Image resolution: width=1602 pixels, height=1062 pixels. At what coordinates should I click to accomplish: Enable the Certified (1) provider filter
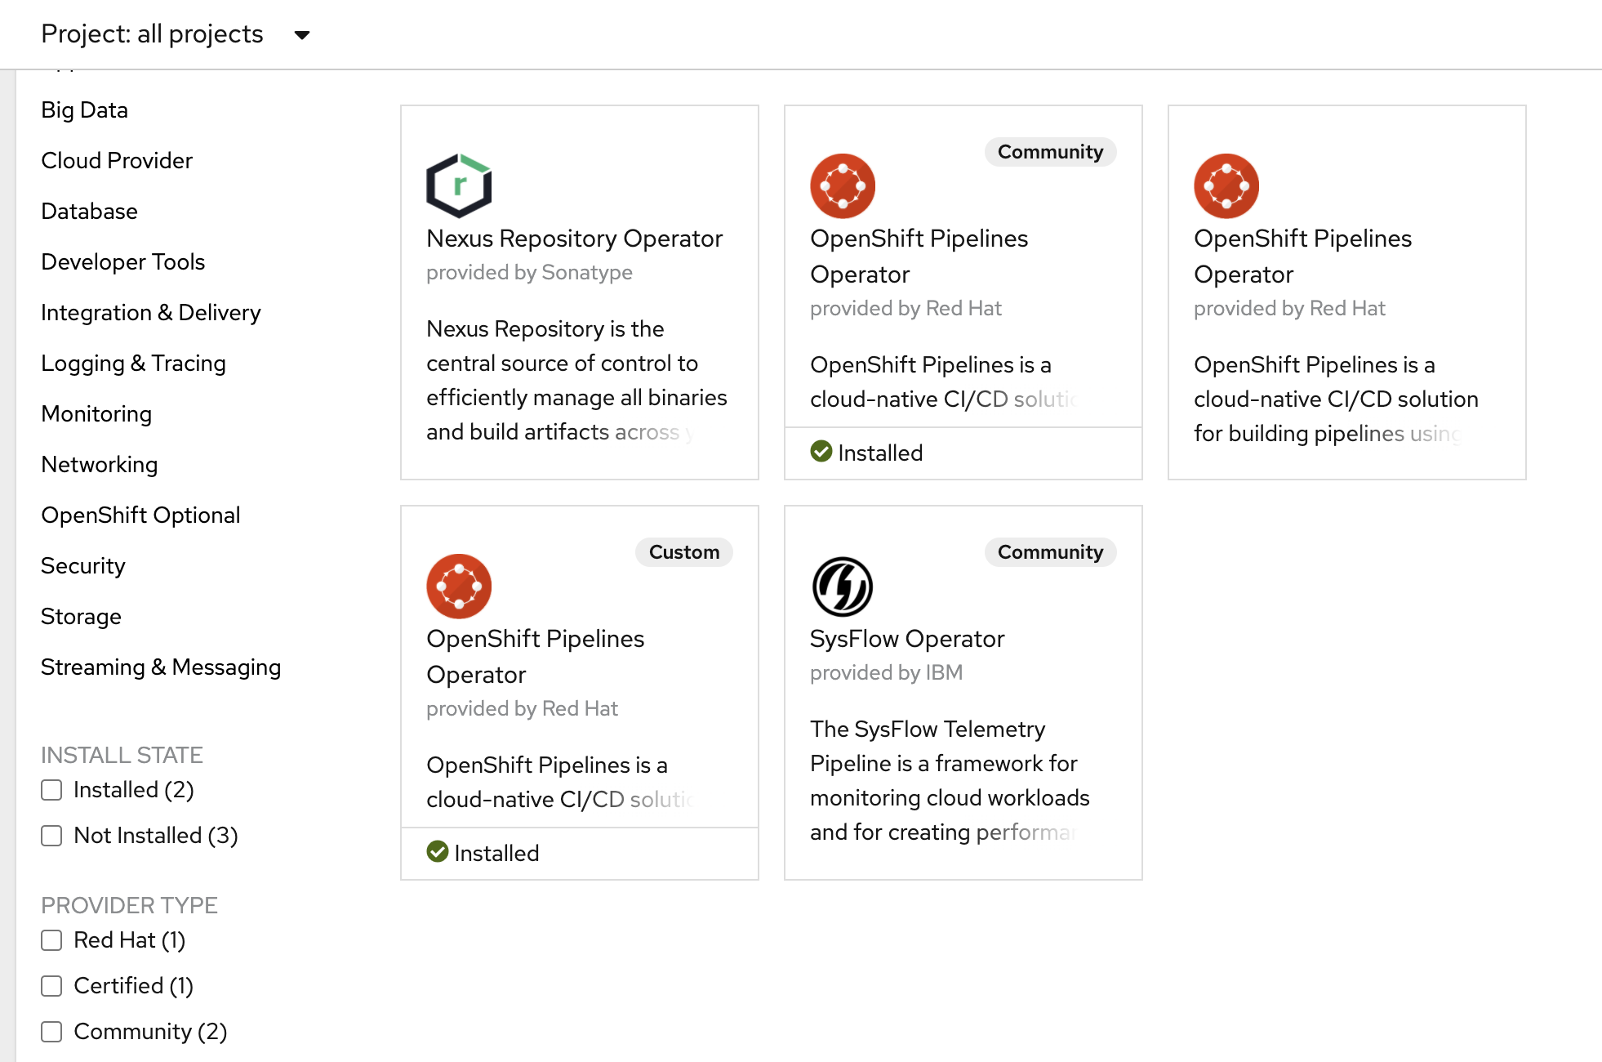[51, 986]
